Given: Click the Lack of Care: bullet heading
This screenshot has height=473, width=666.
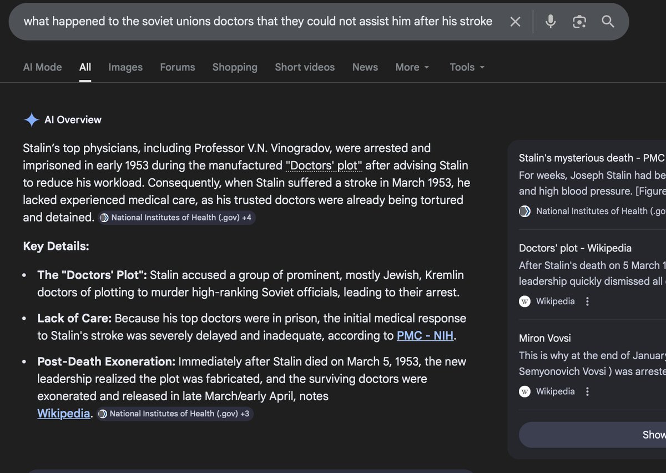Looking at the screenshot, I should coord(74,318).
